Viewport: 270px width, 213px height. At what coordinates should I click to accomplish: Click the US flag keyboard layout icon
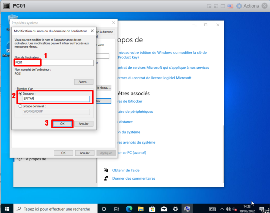[230, 6]
